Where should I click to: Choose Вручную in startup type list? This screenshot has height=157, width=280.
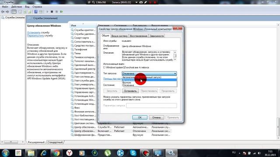[149, 82]
